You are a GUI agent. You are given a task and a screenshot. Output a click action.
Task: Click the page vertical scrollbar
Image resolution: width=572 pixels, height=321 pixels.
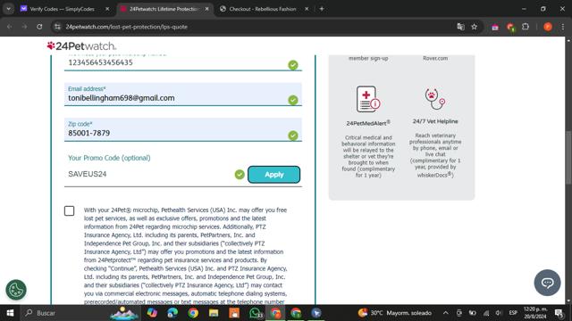[x=568, y=158]
